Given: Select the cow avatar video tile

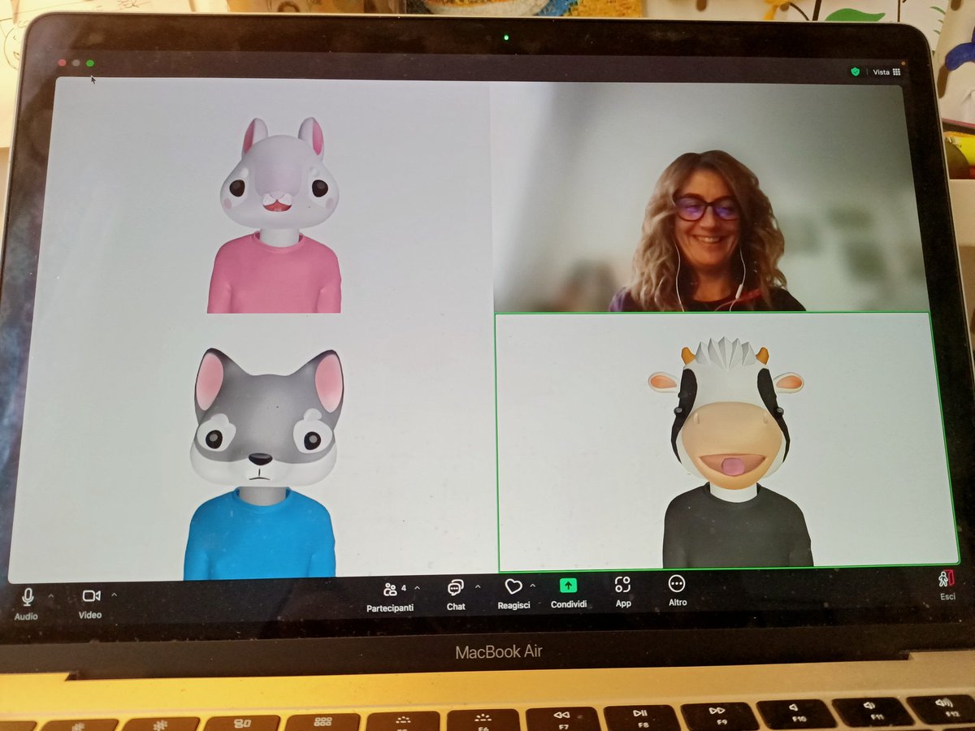Looking at the screenshot, I should click(727, 441).
